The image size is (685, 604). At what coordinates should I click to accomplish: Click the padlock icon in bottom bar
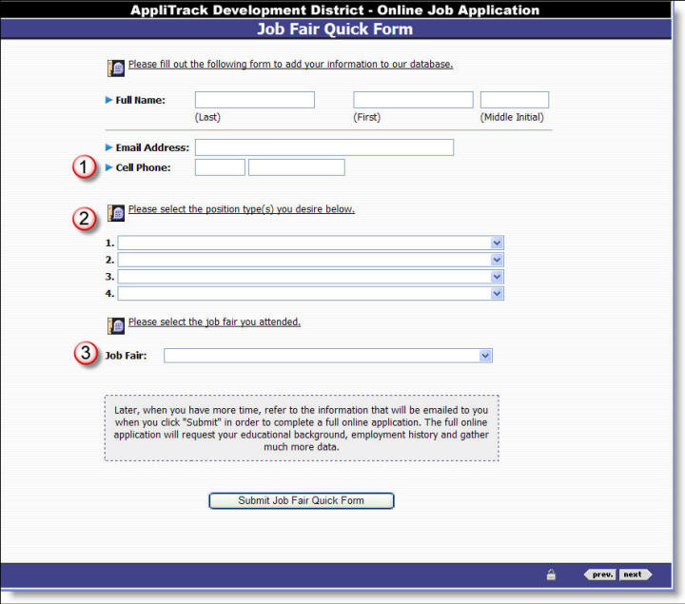pos(551,575)
